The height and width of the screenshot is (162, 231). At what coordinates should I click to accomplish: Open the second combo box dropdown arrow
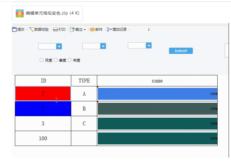[103, 46]
